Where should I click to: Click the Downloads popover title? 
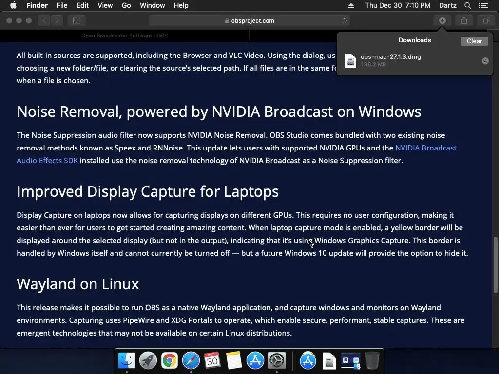click(415, 40)
